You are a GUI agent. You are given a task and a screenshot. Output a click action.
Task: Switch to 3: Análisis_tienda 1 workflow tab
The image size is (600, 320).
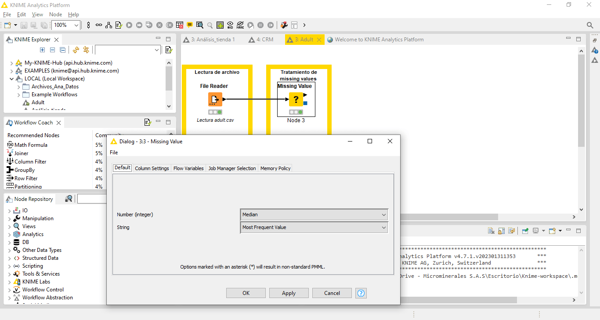click(x=209, y=40)
